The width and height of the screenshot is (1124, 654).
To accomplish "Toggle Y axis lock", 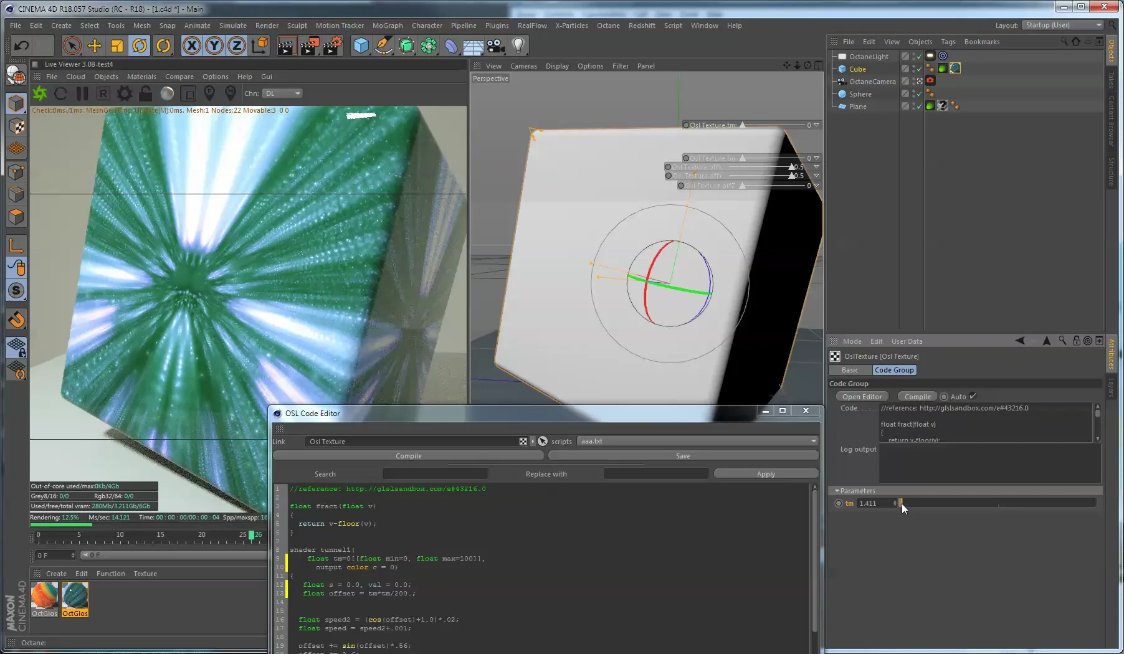I will (x=214, y=45).
